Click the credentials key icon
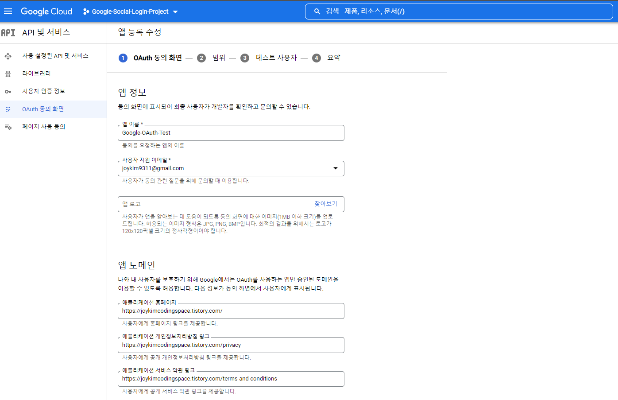Image resolution: width=618 pixels, height=400 pixels. click(x=8, y=92)
